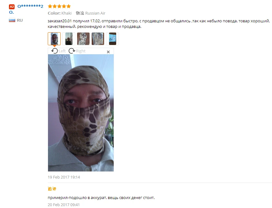Screen dimensions: 272x208
Task: Click the A2 buyer level badge
Action: point(12,7)
